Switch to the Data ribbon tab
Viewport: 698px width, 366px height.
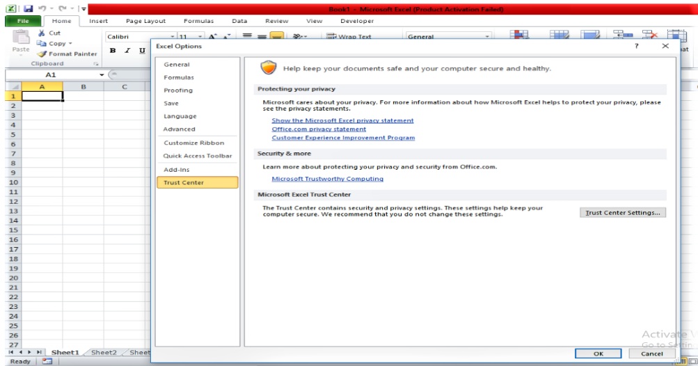coord(239,21)
